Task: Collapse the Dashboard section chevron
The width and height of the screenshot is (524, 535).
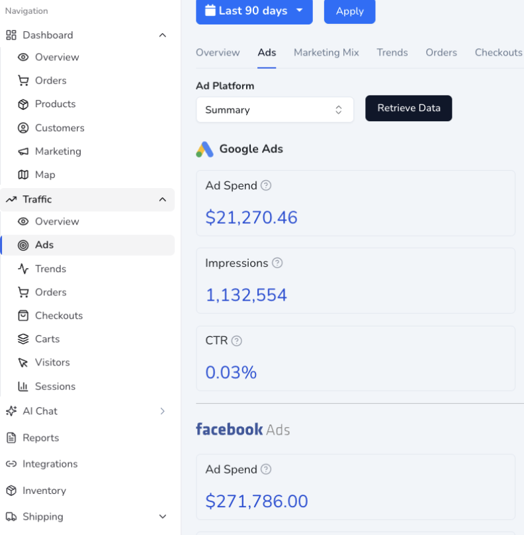Action: point(163,35)
